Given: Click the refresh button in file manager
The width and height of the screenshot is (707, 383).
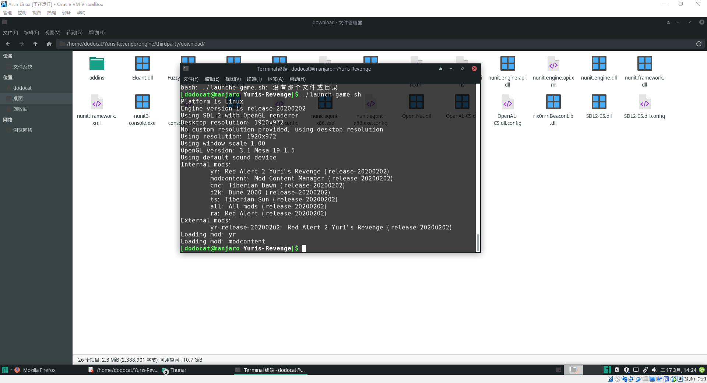Looking at the screenshot, I should point(699,44).
